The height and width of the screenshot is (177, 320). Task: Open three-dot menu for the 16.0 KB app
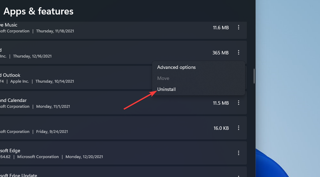239,128
